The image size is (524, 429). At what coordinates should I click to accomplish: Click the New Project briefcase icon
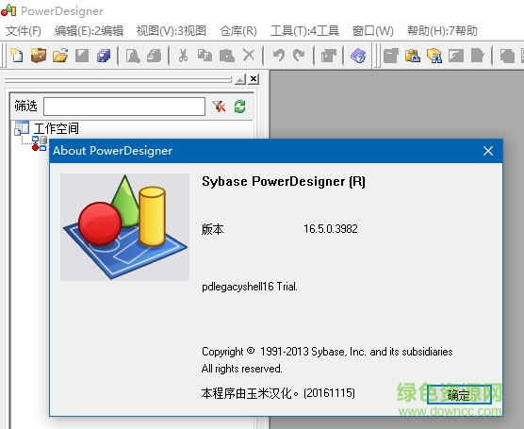coord(38,56)
